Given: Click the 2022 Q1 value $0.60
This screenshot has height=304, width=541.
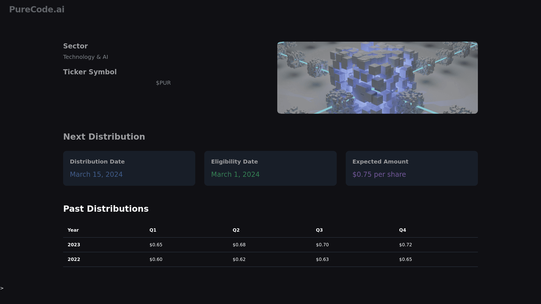Looking at the screenshot, I should tap(156, 259).
